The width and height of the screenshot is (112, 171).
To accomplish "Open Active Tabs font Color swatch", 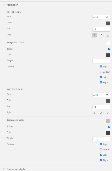I will [108, 23].
